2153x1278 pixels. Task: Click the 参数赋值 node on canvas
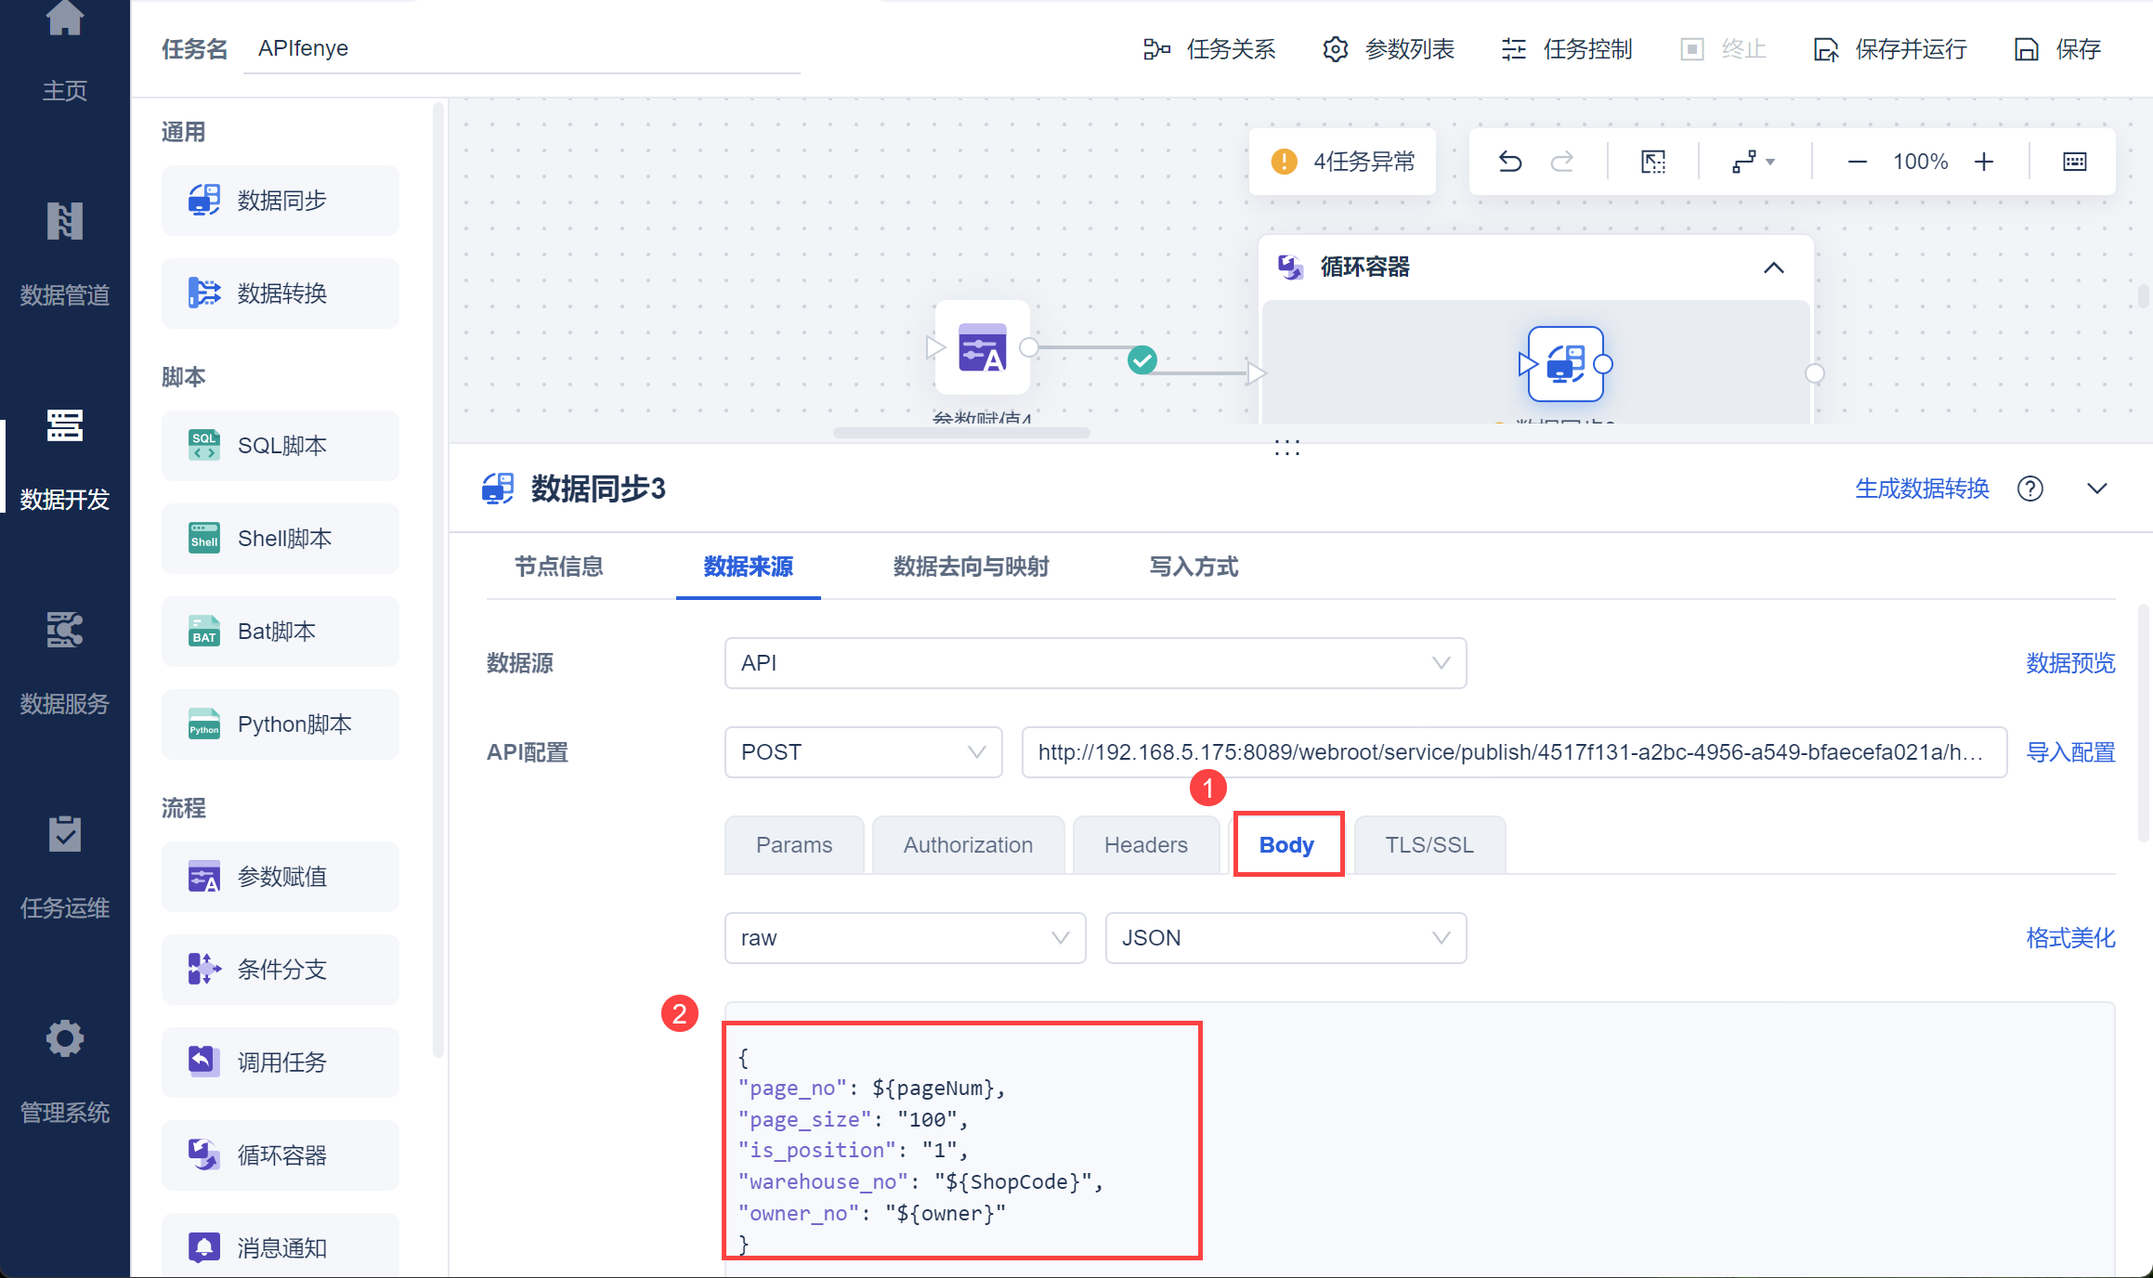coord(983,347)
